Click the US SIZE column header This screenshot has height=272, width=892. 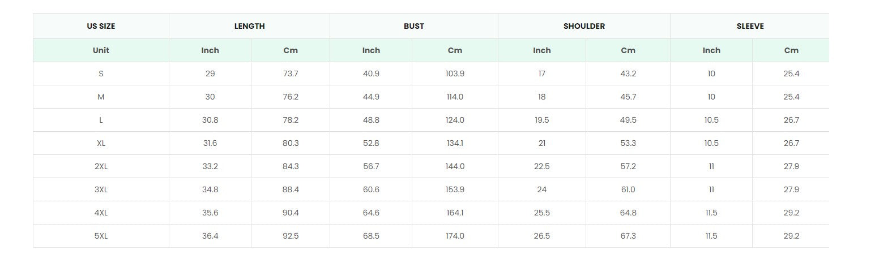click(x=101, y=26)
